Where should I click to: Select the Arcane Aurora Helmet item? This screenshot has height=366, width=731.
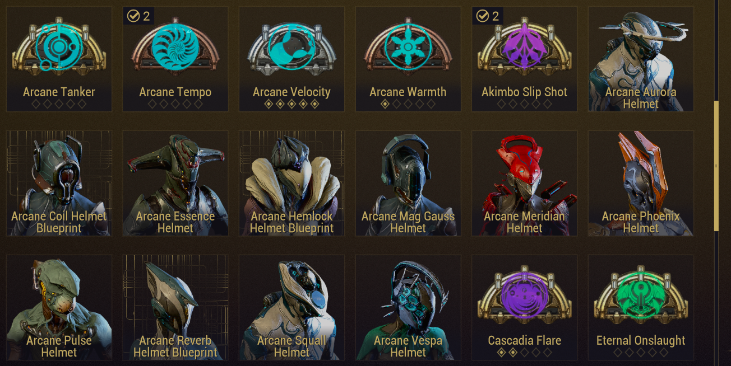click(641, 59)
